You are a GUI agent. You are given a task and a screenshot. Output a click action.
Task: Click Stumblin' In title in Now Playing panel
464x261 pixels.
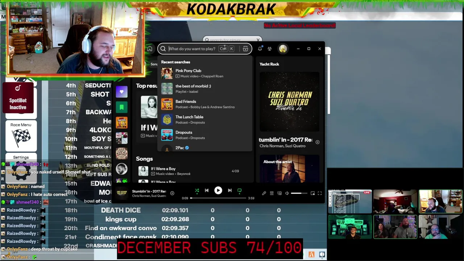pos(285,140)
